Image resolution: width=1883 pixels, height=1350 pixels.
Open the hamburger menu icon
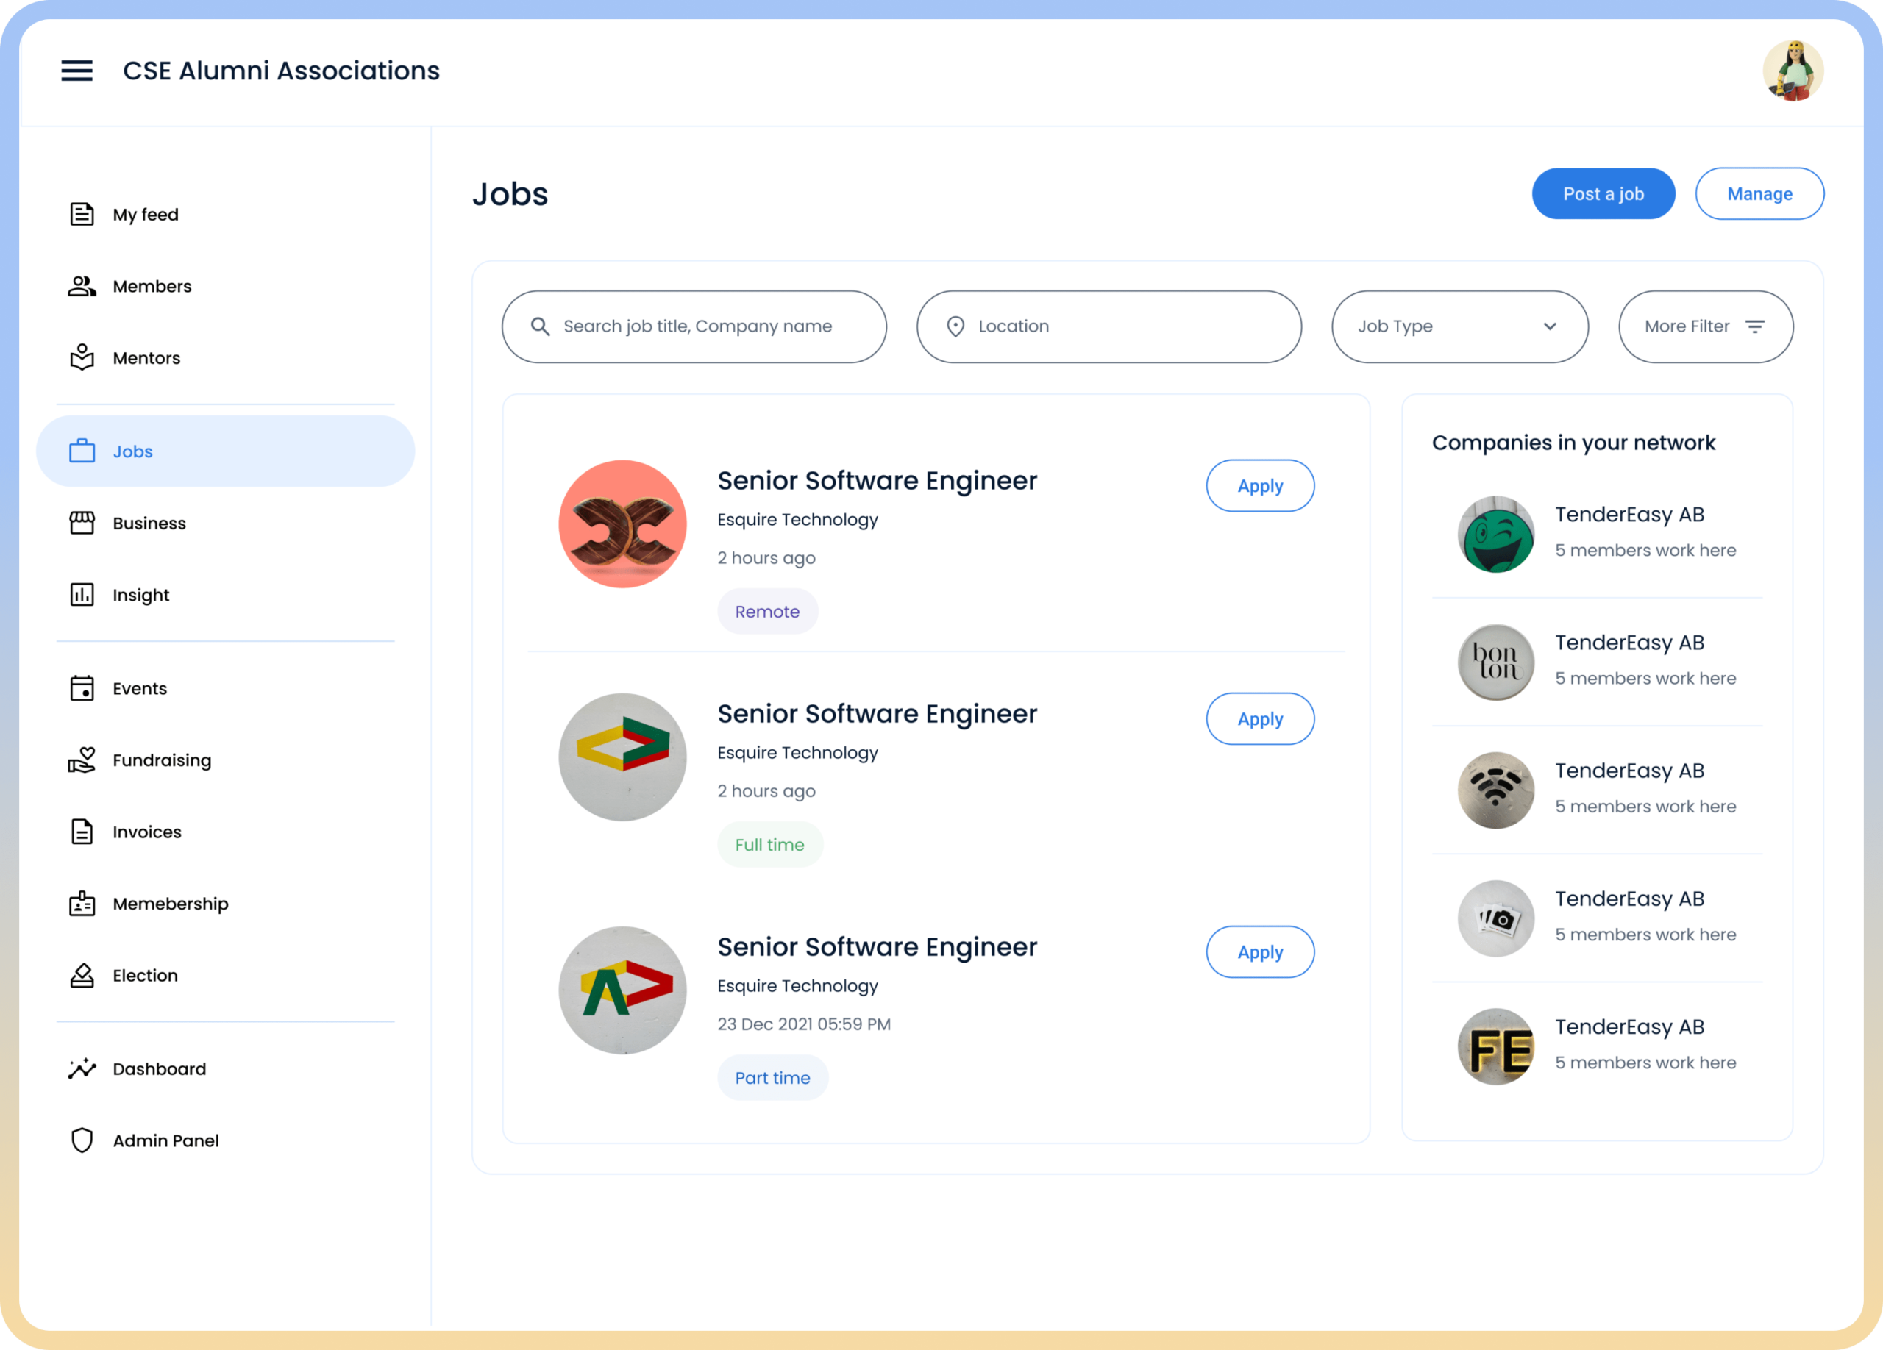pos(76,71)
